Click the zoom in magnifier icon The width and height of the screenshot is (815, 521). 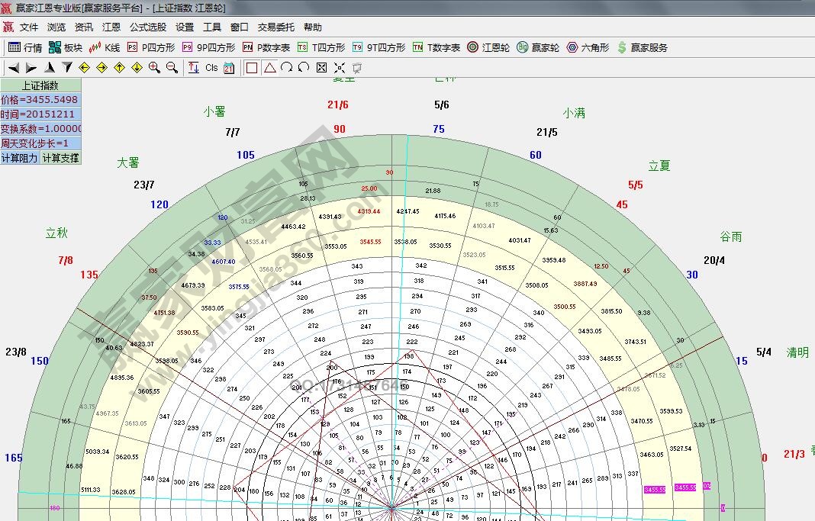coord(154,68)
